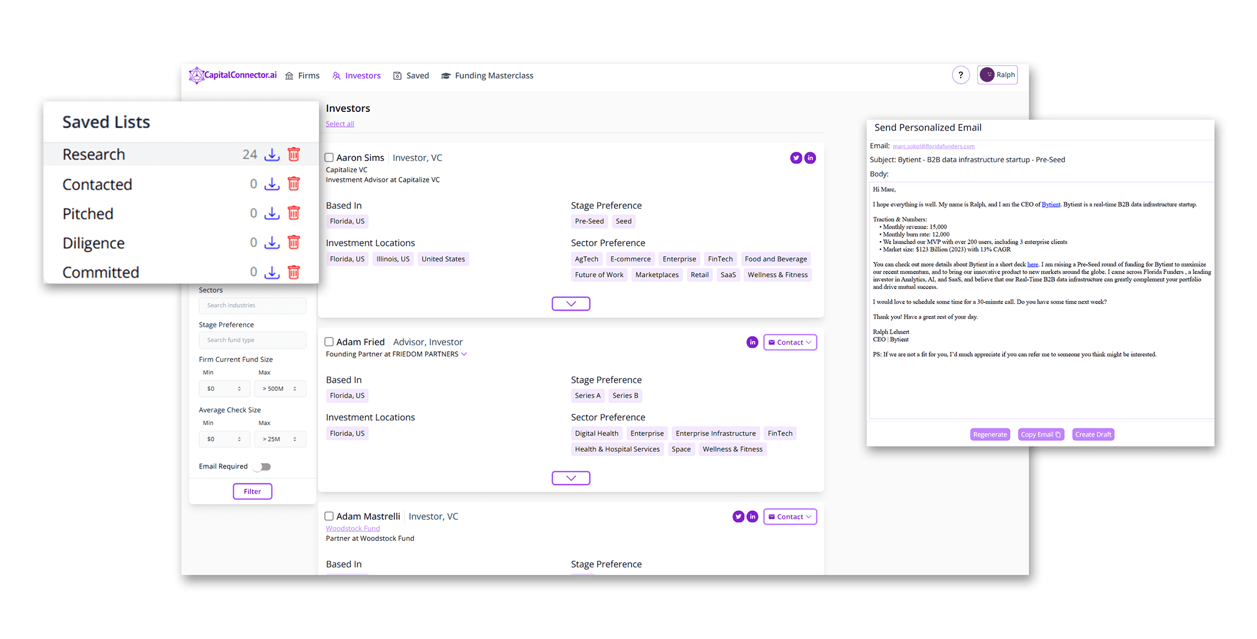Viewport: 1257px width, 639px height.
Task: Open the Funding Masterclass tab
Action: [x=487, y=76]
